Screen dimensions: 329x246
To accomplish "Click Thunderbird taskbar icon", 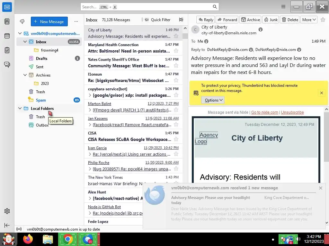I will click(x=88, y=239).
